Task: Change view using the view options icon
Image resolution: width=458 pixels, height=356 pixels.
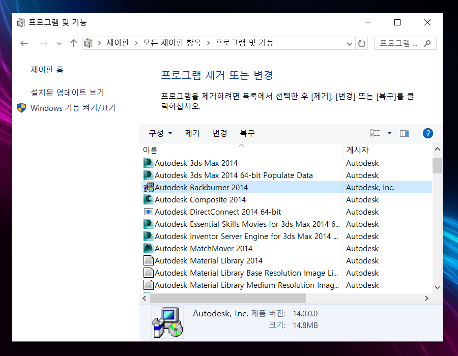Action: (x=375, y=133)
